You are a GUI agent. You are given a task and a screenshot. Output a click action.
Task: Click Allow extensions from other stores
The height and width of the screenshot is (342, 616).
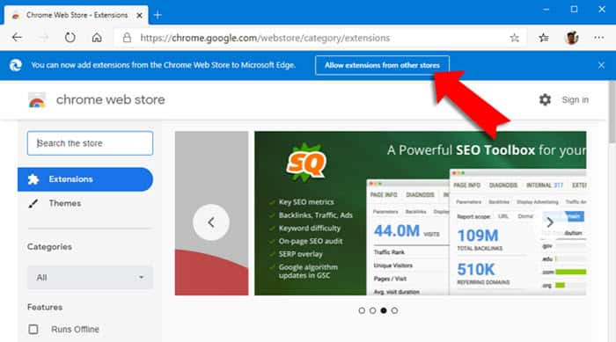pyautogui.click(x=382, y=65)
